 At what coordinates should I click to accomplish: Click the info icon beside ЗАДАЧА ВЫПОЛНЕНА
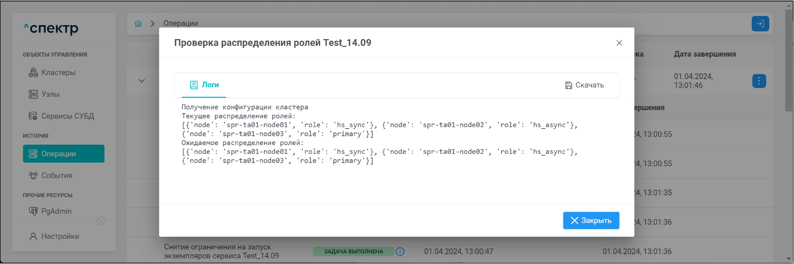[400, 252]
